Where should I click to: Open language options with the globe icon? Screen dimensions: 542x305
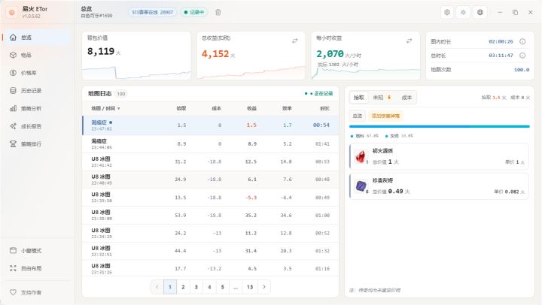pyautogui.click(x=480, y=13)
